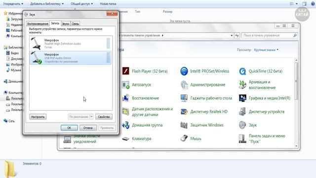Open Упорядочить menu
The height and width of the screenshot is (178, 316).
(13, 3)
